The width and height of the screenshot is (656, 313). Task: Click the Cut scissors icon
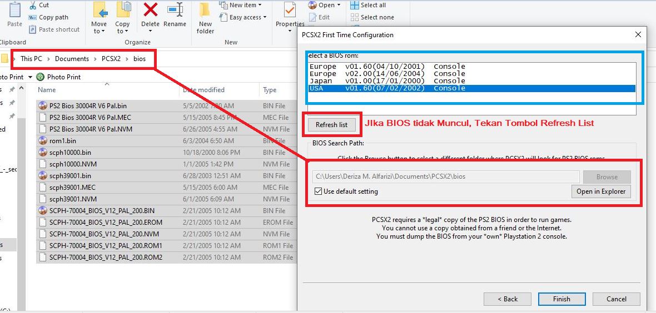pyautogui.click(x=33, y=6)
